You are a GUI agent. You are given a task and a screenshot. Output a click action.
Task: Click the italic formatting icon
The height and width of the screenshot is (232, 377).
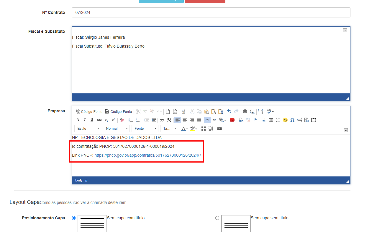tap(85, 120)
